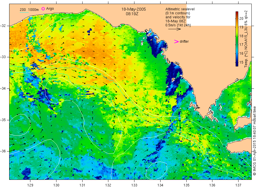Click the 17 label on the temperature scale
Viewport: 258px width, 189px height.
[241, 45]
